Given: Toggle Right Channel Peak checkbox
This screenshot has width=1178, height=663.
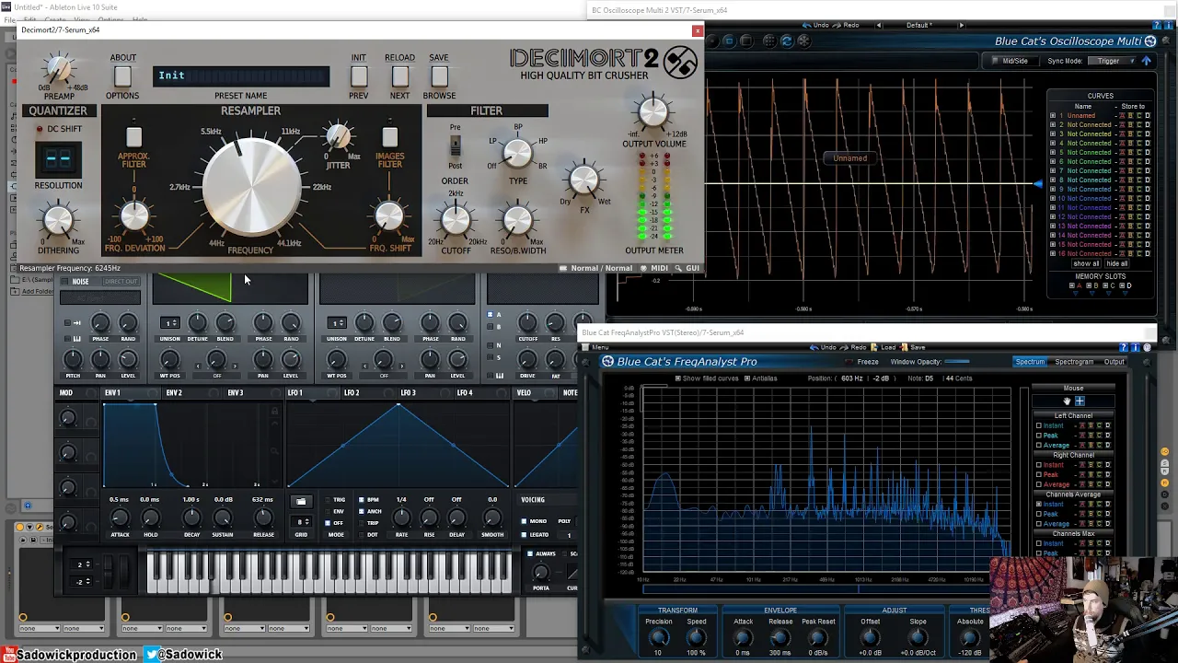Looking at the screenshot, I should [1039, 474].
